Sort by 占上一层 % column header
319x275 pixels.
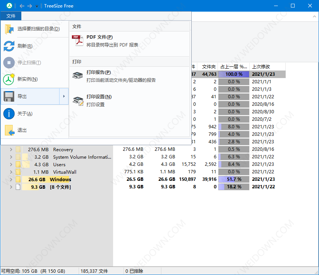pos(234,67)
